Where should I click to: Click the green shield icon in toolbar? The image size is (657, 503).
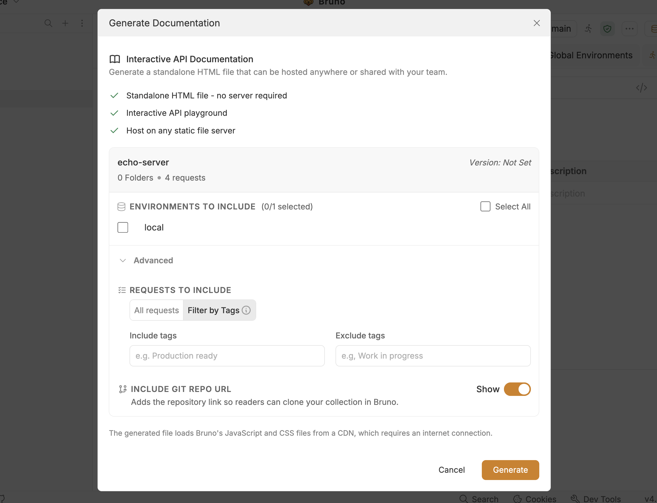coord(607,29)
